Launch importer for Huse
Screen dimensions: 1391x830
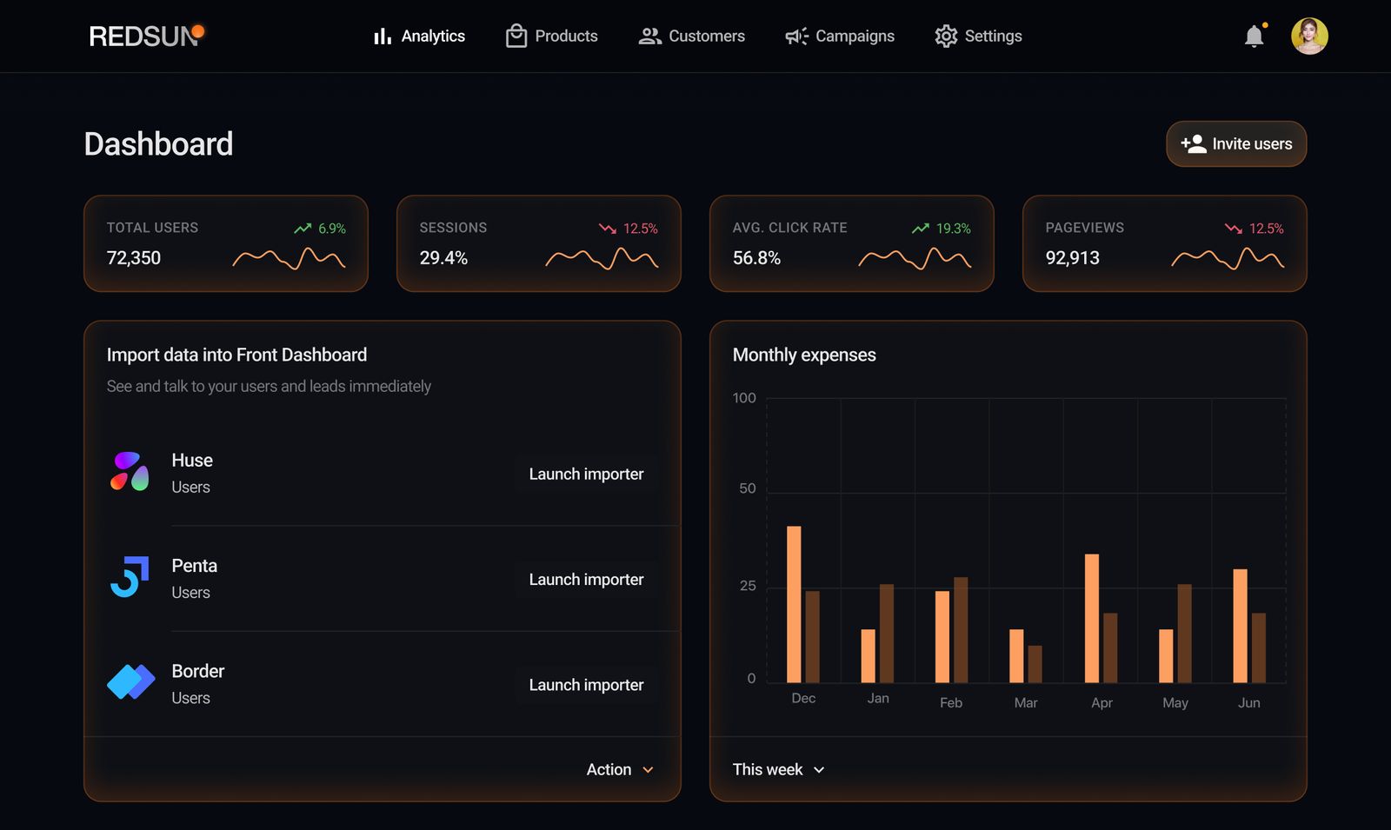tap(586, 475)
